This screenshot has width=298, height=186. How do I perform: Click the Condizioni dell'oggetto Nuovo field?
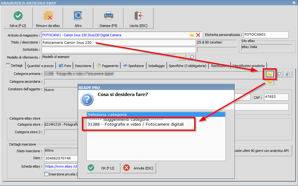click(x=61, y=90)
